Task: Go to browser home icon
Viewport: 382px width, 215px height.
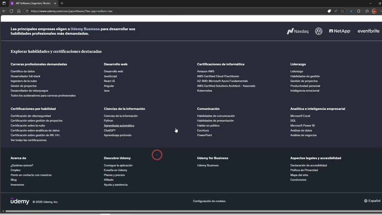Action: point(19,11)
